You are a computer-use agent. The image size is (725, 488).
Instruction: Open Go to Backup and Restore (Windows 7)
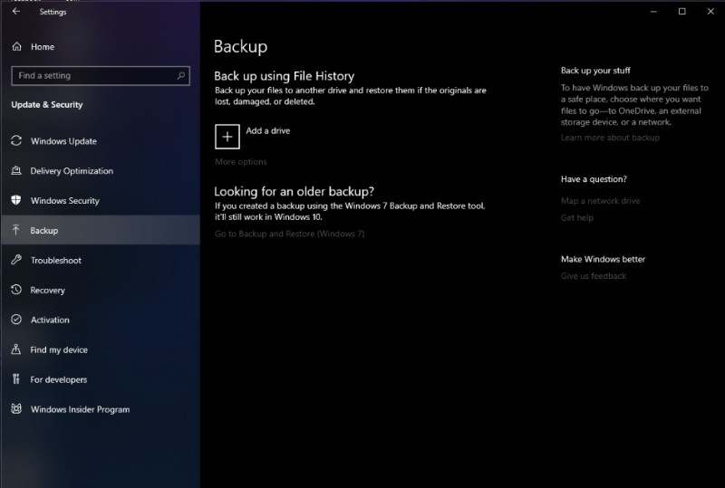pyautogui.click(x=289, y=234)
